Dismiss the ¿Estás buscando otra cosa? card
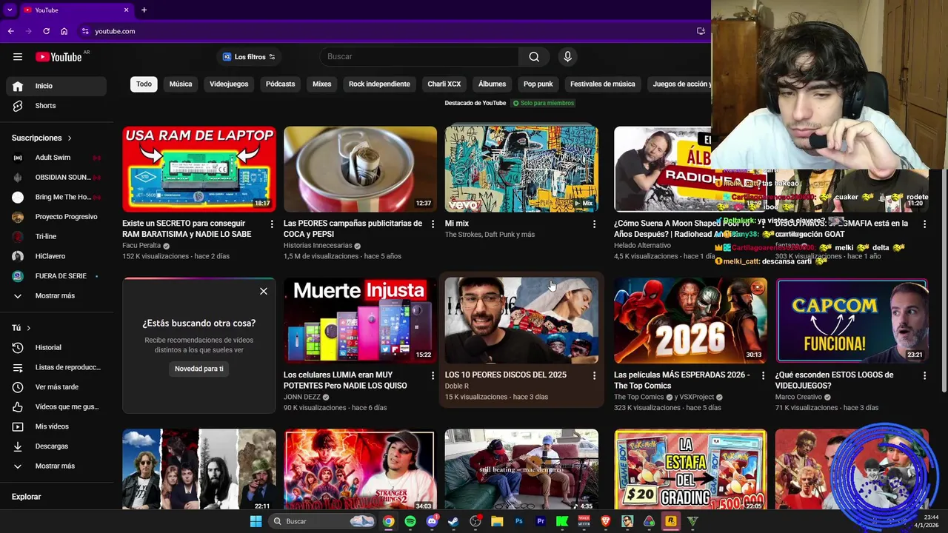Screen dimensions: 948x533 tap(264, 292)
